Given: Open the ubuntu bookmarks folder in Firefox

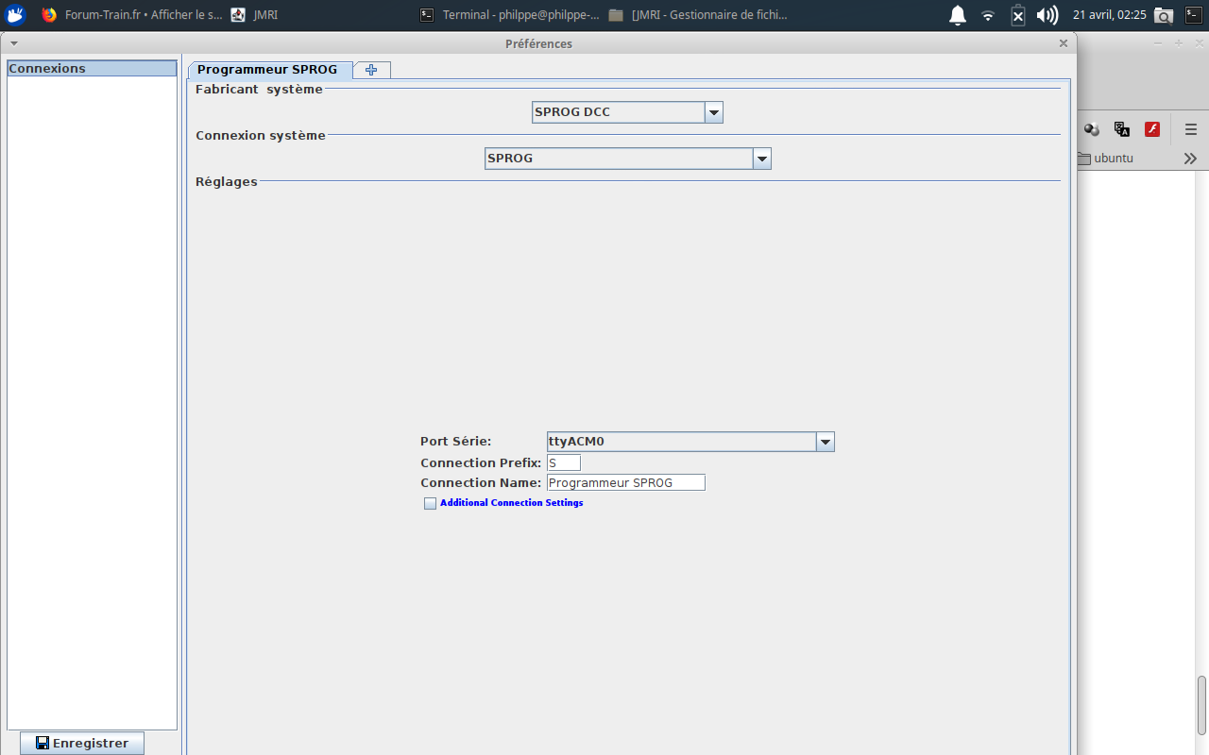Looking at the screenshot, I should click(x=1106, y=159).
